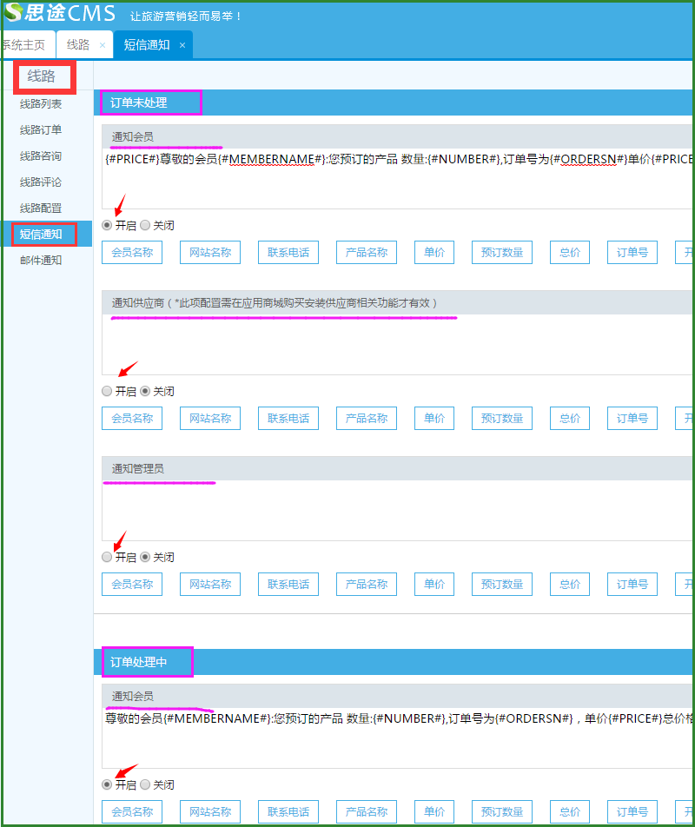Insert 产品名称 tag in supplier notification

366,419
